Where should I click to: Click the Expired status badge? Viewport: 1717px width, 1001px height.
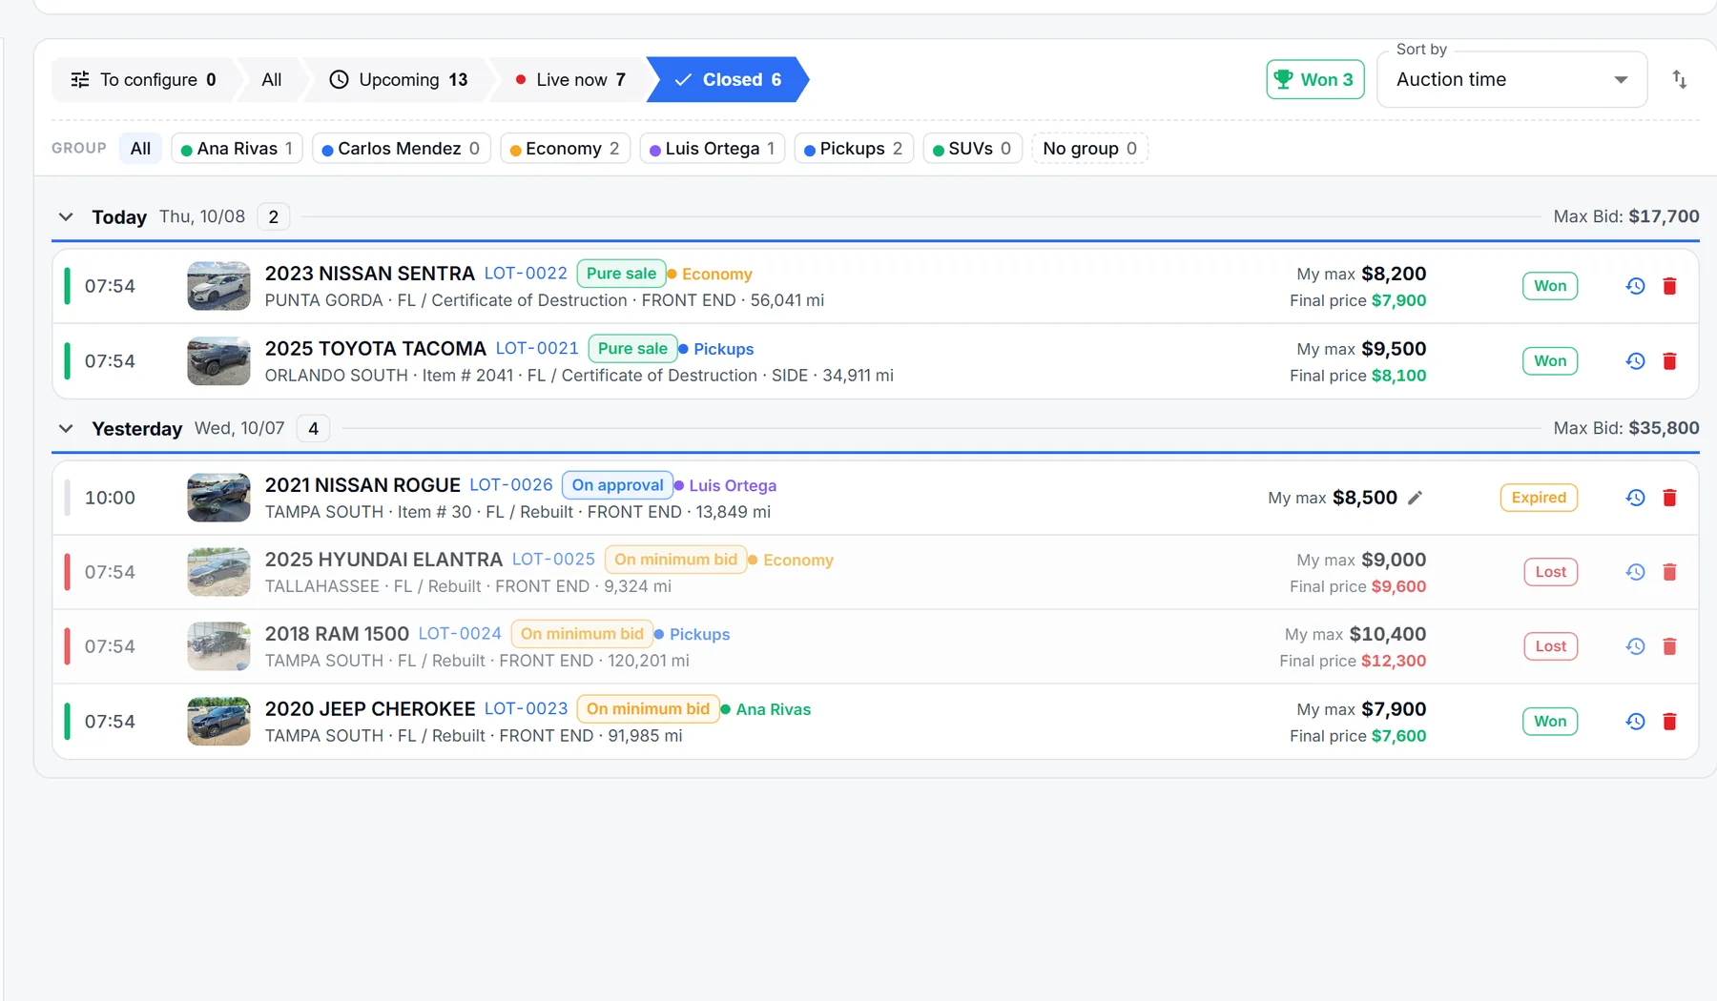pos(1539,498)
